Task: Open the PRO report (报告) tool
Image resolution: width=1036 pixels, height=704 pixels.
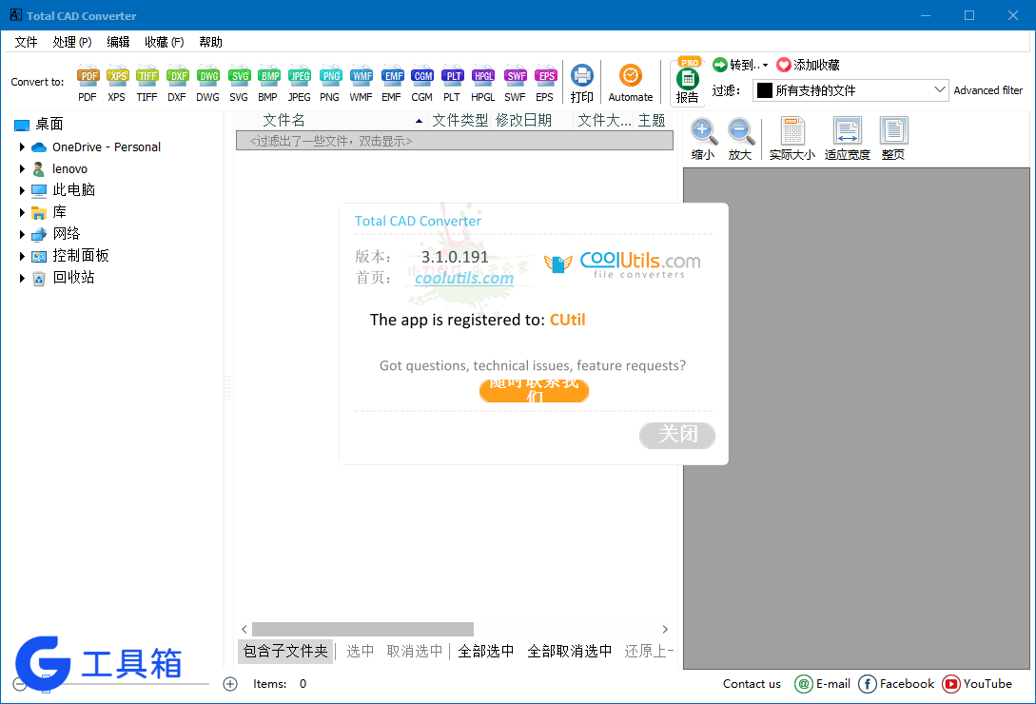Action: (688, 82)
